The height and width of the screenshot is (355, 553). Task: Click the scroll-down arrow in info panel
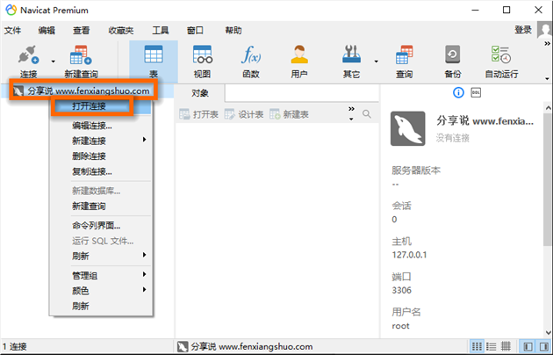[548, 332]
